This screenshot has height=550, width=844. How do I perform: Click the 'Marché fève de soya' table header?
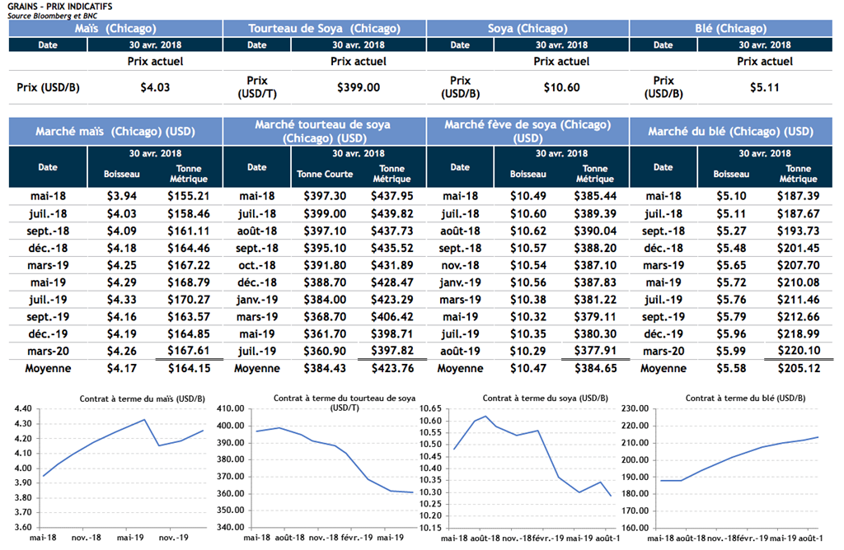point(527,132)
